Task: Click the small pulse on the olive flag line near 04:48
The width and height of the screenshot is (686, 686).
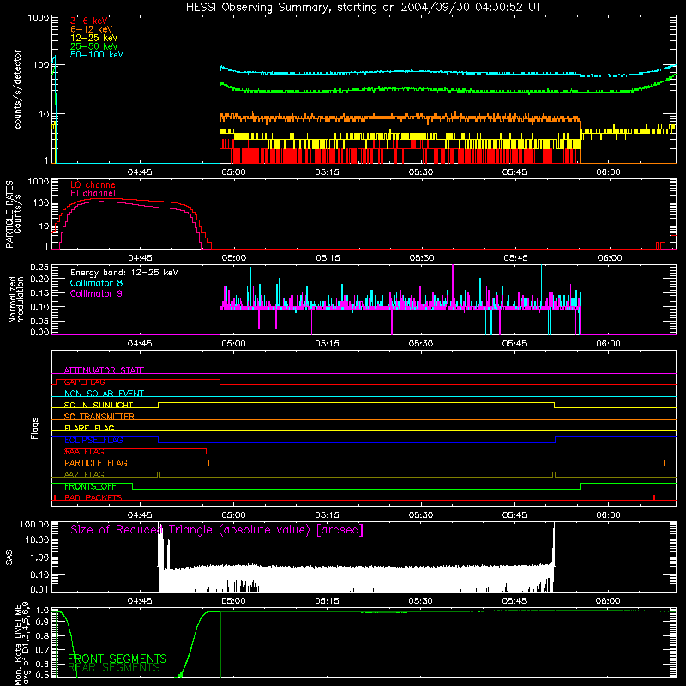Action: coord(159,474)
